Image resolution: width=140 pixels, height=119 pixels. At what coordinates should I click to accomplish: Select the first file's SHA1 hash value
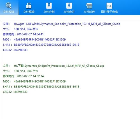point(46,45)
